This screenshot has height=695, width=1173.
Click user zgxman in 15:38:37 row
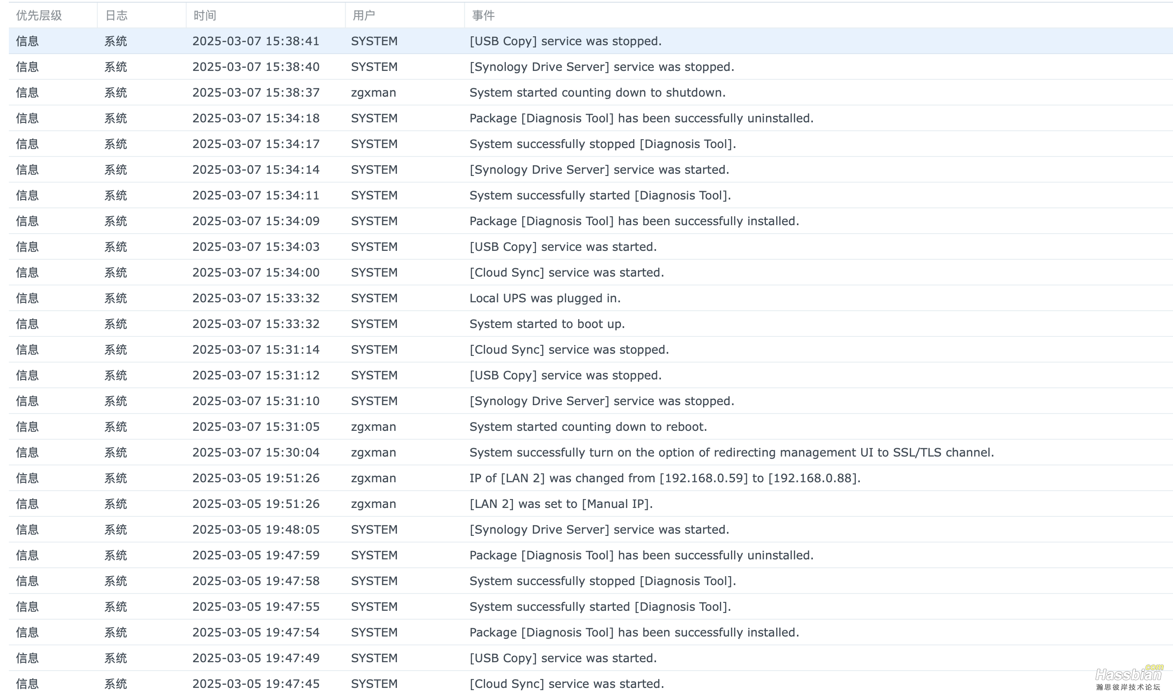(373, 93)
